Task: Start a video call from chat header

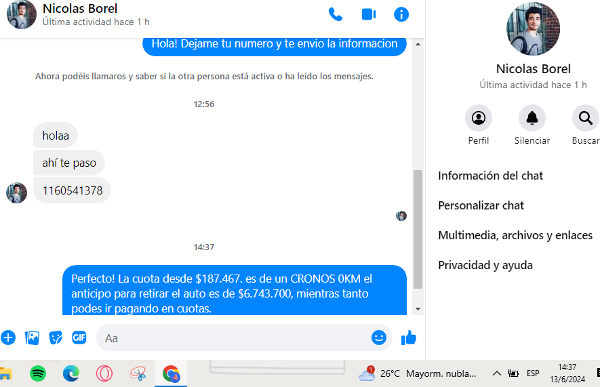Action: [368, 14]
